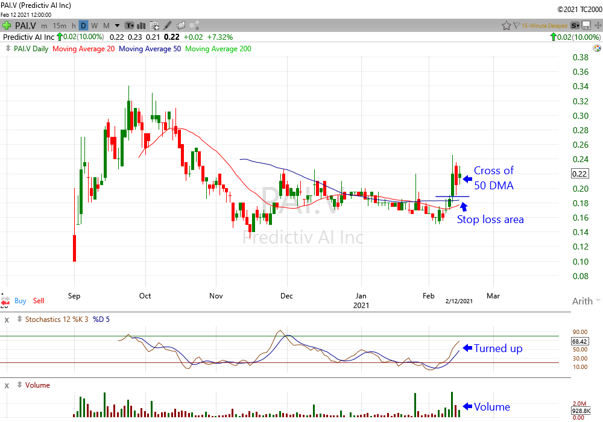Select the Daily 'D' timeframe

click(x=83, y=26)
